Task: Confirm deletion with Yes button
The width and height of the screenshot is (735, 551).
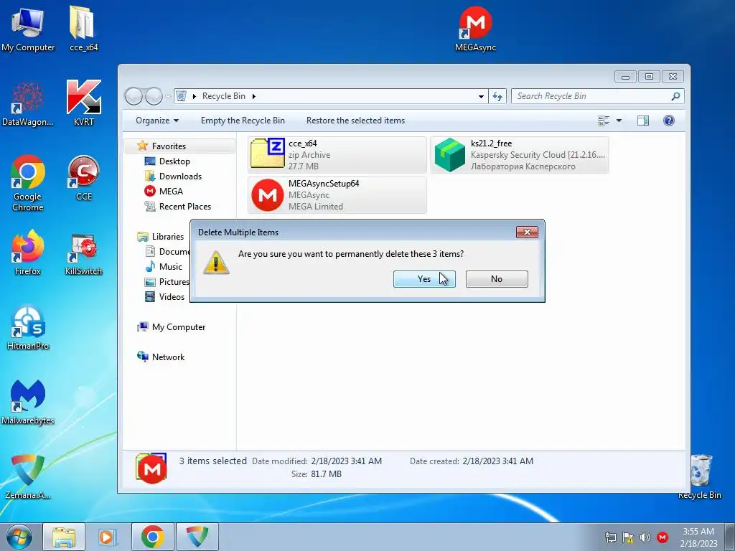Action: (x=424, y=279)
